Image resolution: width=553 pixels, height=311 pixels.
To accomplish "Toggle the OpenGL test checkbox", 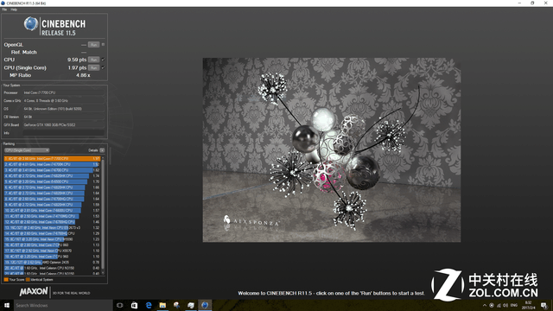I will pos(103,45).
